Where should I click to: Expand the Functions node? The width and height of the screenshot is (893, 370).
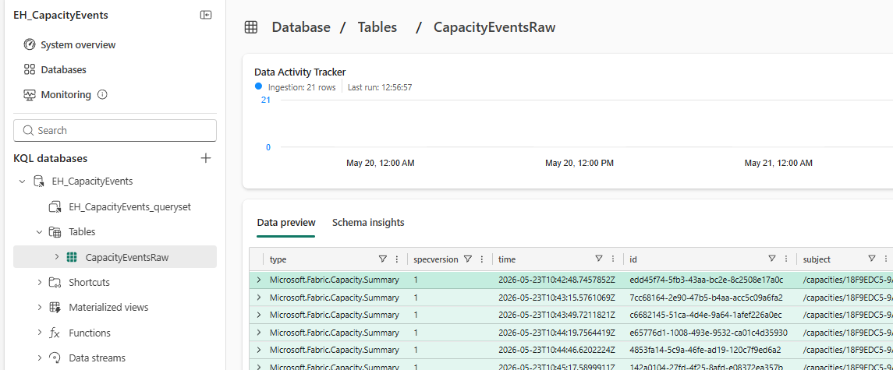39,333
